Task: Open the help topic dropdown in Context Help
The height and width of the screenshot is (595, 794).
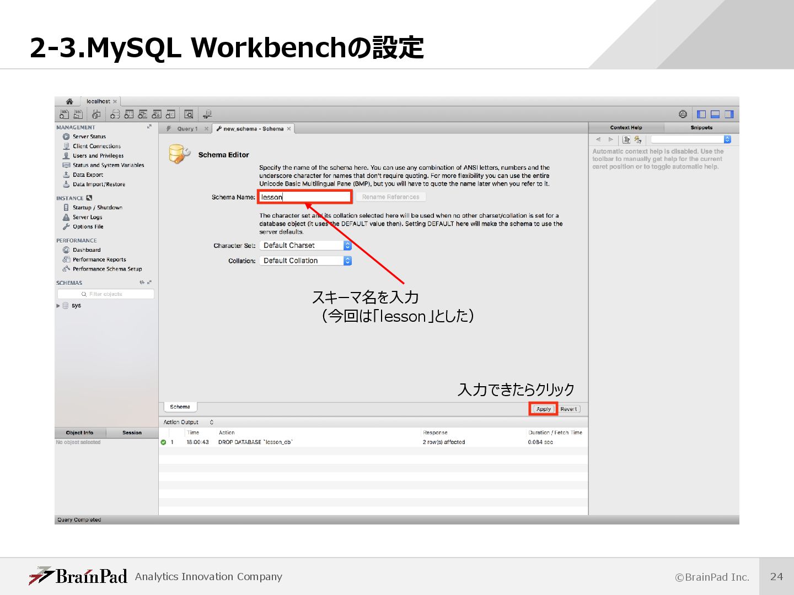Action: (x=691, y=139)
